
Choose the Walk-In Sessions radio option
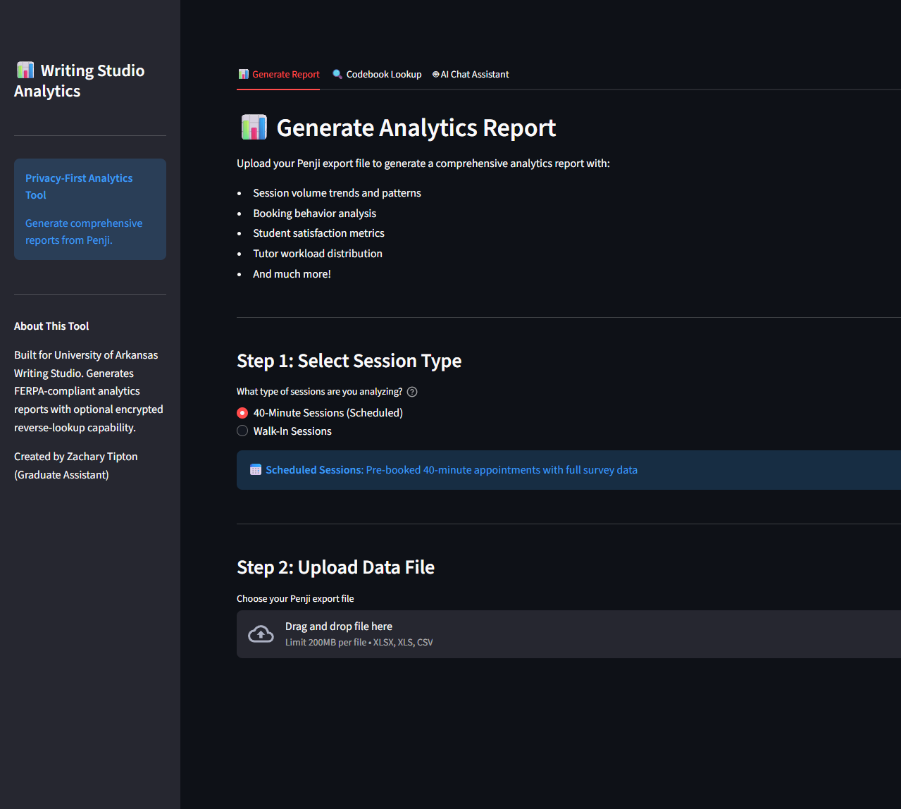point(242,431)
